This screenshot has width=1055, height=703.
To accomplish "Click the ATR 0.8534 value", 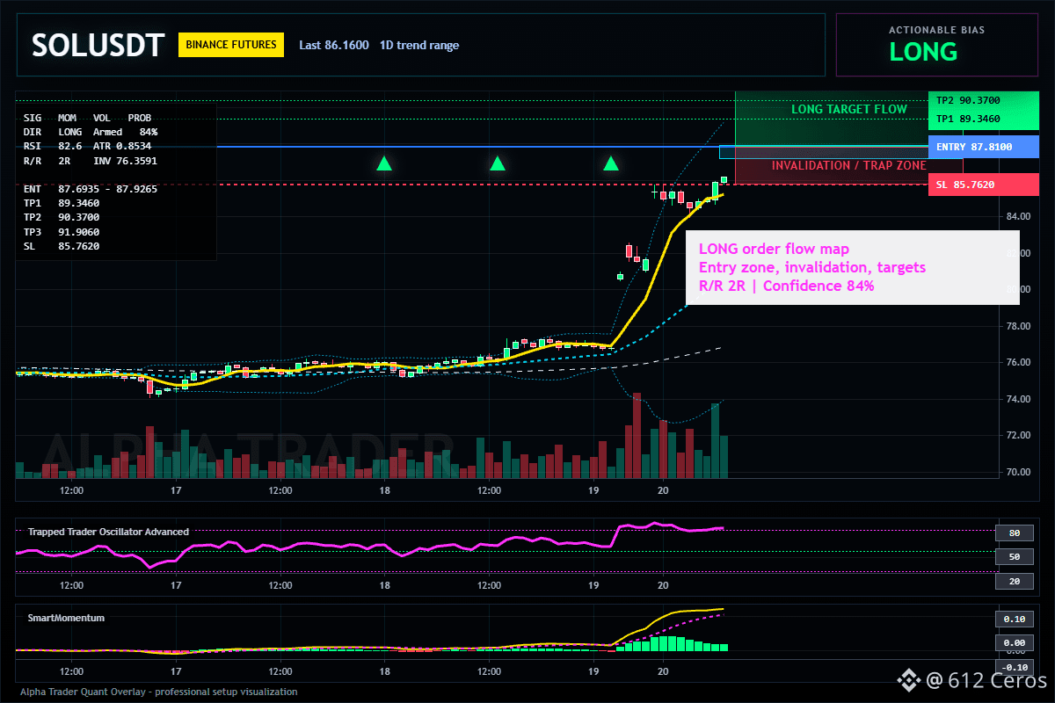I will [122, 146].
